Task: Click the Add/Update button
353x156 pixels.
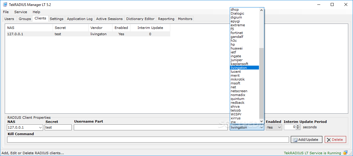Action: [x=306, y=140]
